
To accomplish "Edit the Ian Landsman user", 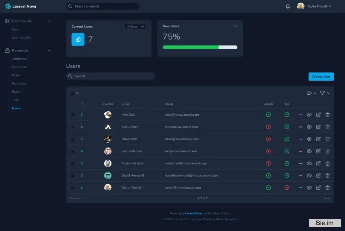I will [318, 151].
